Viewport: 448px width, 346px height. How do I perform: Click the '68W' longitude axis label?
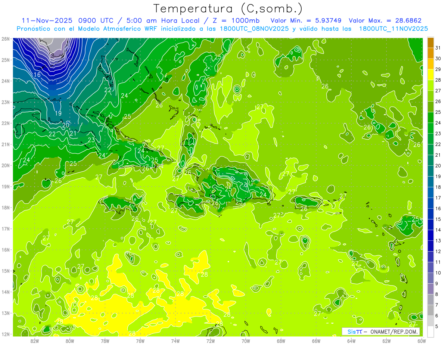point(281,341)
